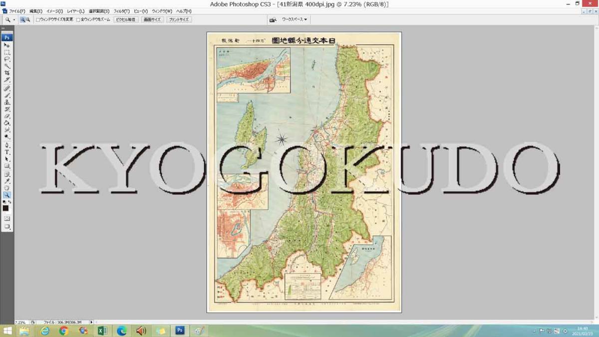This screenshot has height=337, width=599.
Task: Open Microsoft Edge from the taskbar
Action: click(122, 331)
